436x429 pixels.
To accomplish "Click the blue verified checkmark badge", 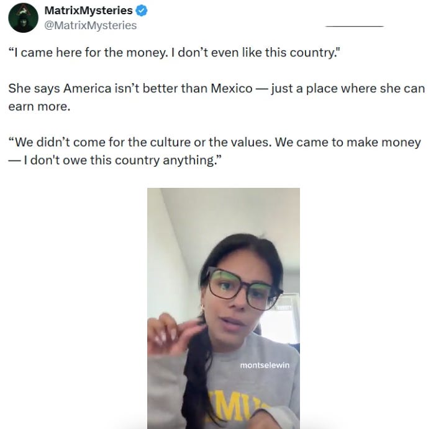I will click(x=142, y=11).
